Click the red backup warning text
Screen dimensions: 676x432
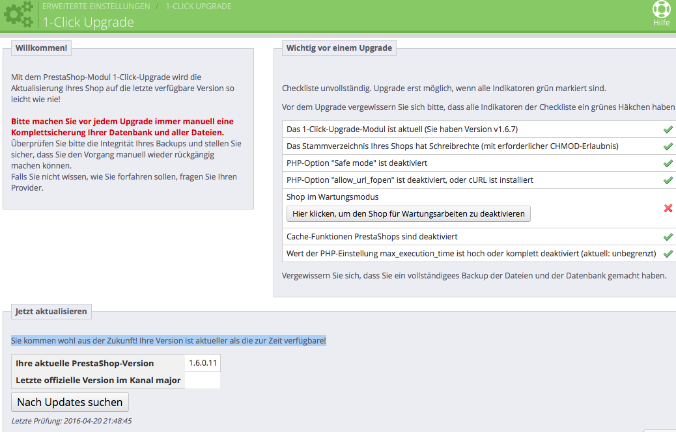pos(122,127)
